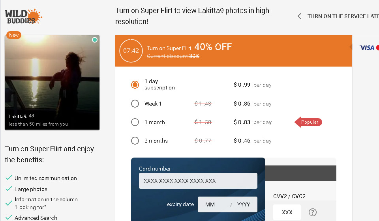379x221 pixels.
Task: Click the CVV2 help question mark icon
Action: 313,212
